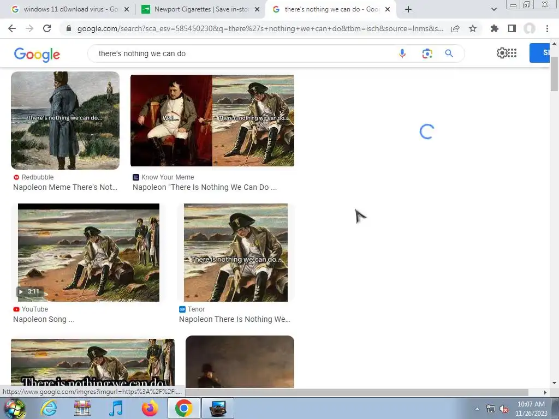Open the muted volume tray icon
The width and height of the screenshot is (559, 419).
[x=504, y=409]
